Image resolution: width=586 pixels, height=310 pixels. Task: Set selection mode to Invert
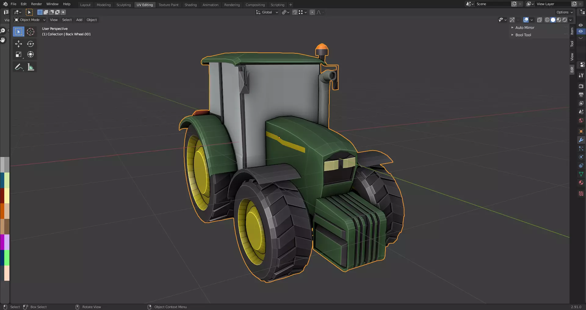[x=57, y=12]
